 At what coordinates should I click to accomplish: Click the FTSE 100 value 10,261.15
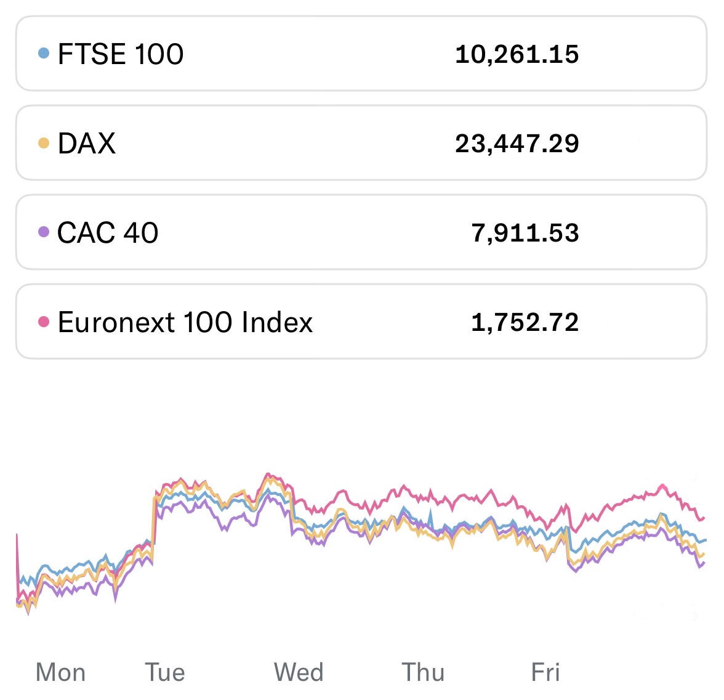click(x=517, y=54)
